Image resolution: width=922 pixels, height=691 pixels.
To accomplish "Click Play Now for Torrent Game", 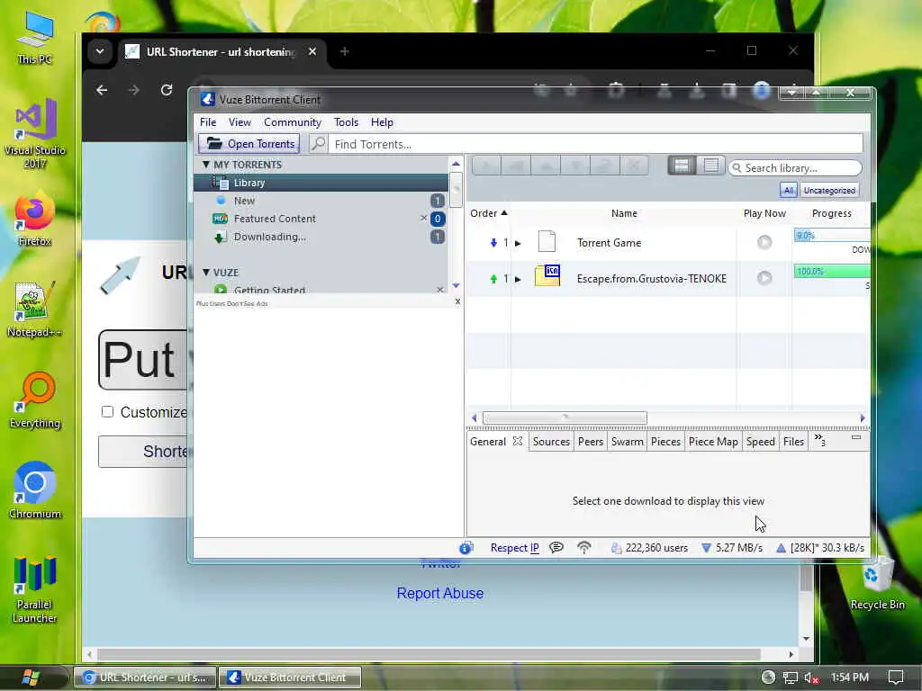I will 764,242.
